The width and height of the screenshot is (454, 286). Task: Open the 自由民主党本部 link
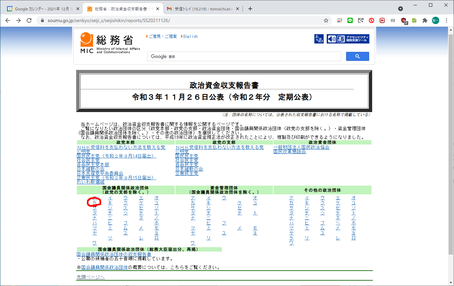(x=93, y=165)
